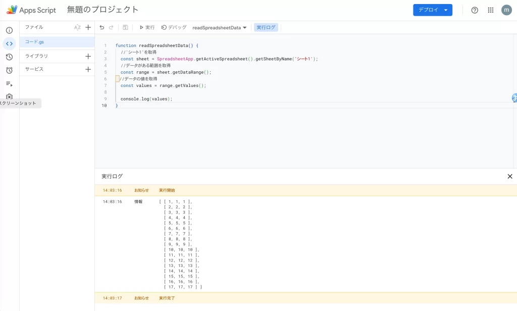This screenshot has width=517, height=311.
Task: Open the project Overview info icon
Action: coord(9,30)
